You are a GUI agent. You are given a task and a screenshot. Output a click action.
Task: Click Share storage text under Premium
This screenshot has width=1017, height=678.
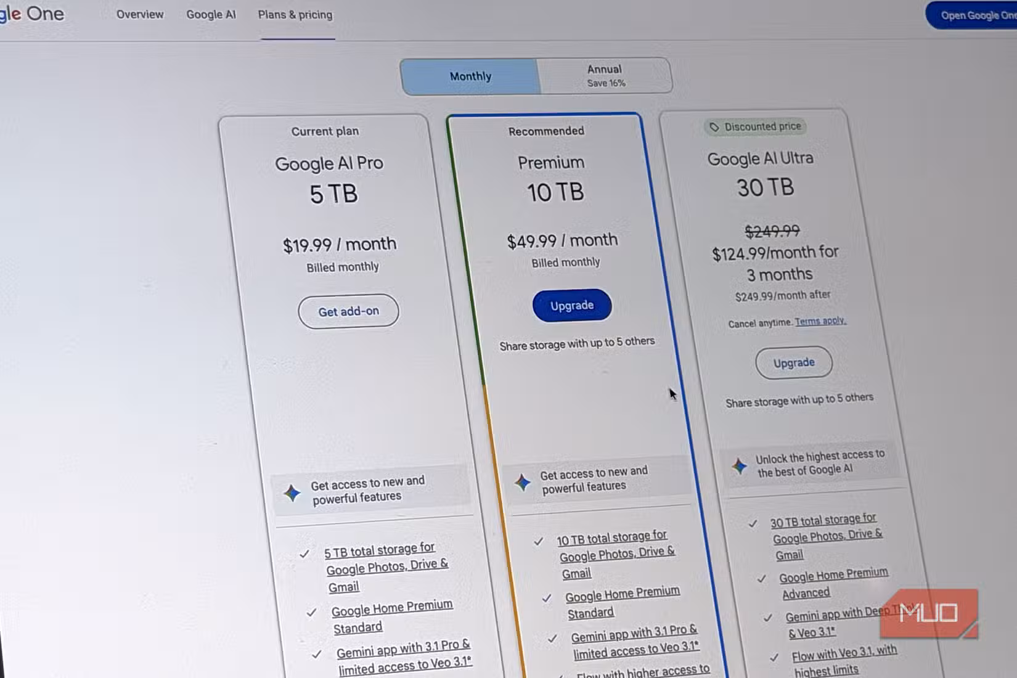coord(577,343)
